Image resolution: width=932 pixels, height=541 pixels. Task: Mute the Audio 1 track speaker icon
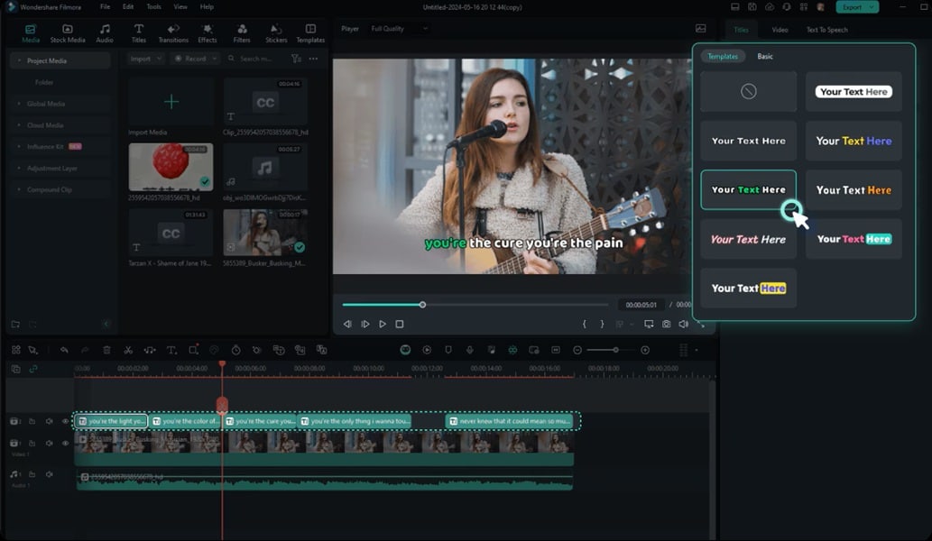pos(50,474)
